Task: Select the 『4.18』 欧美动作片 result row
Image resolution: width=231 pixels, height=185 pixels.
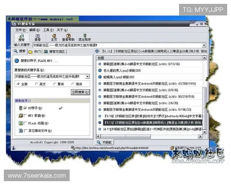Action: 149,116
